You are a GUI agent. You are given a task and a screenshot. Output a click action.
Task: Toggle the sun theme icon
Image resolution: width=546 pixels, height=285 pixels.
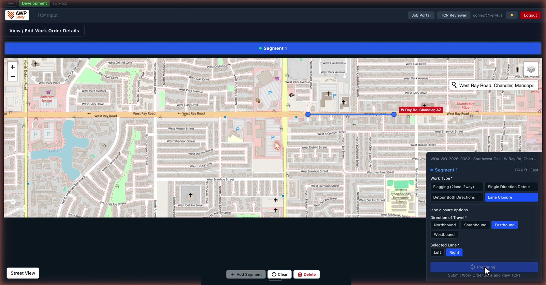click(x=512, y=15)
